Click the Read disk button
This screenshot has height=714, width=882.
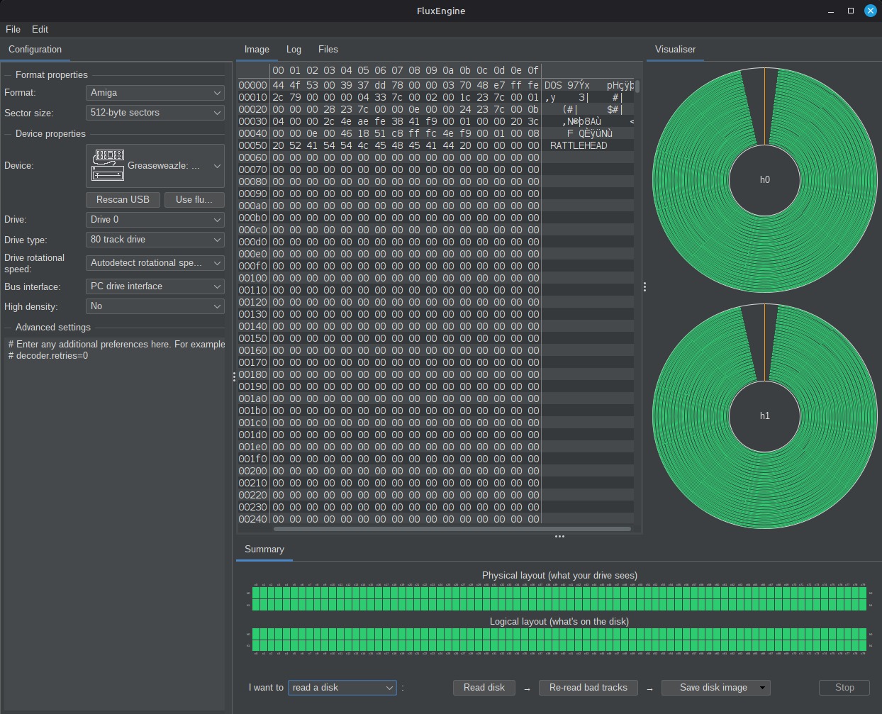[x=484, y=688]
